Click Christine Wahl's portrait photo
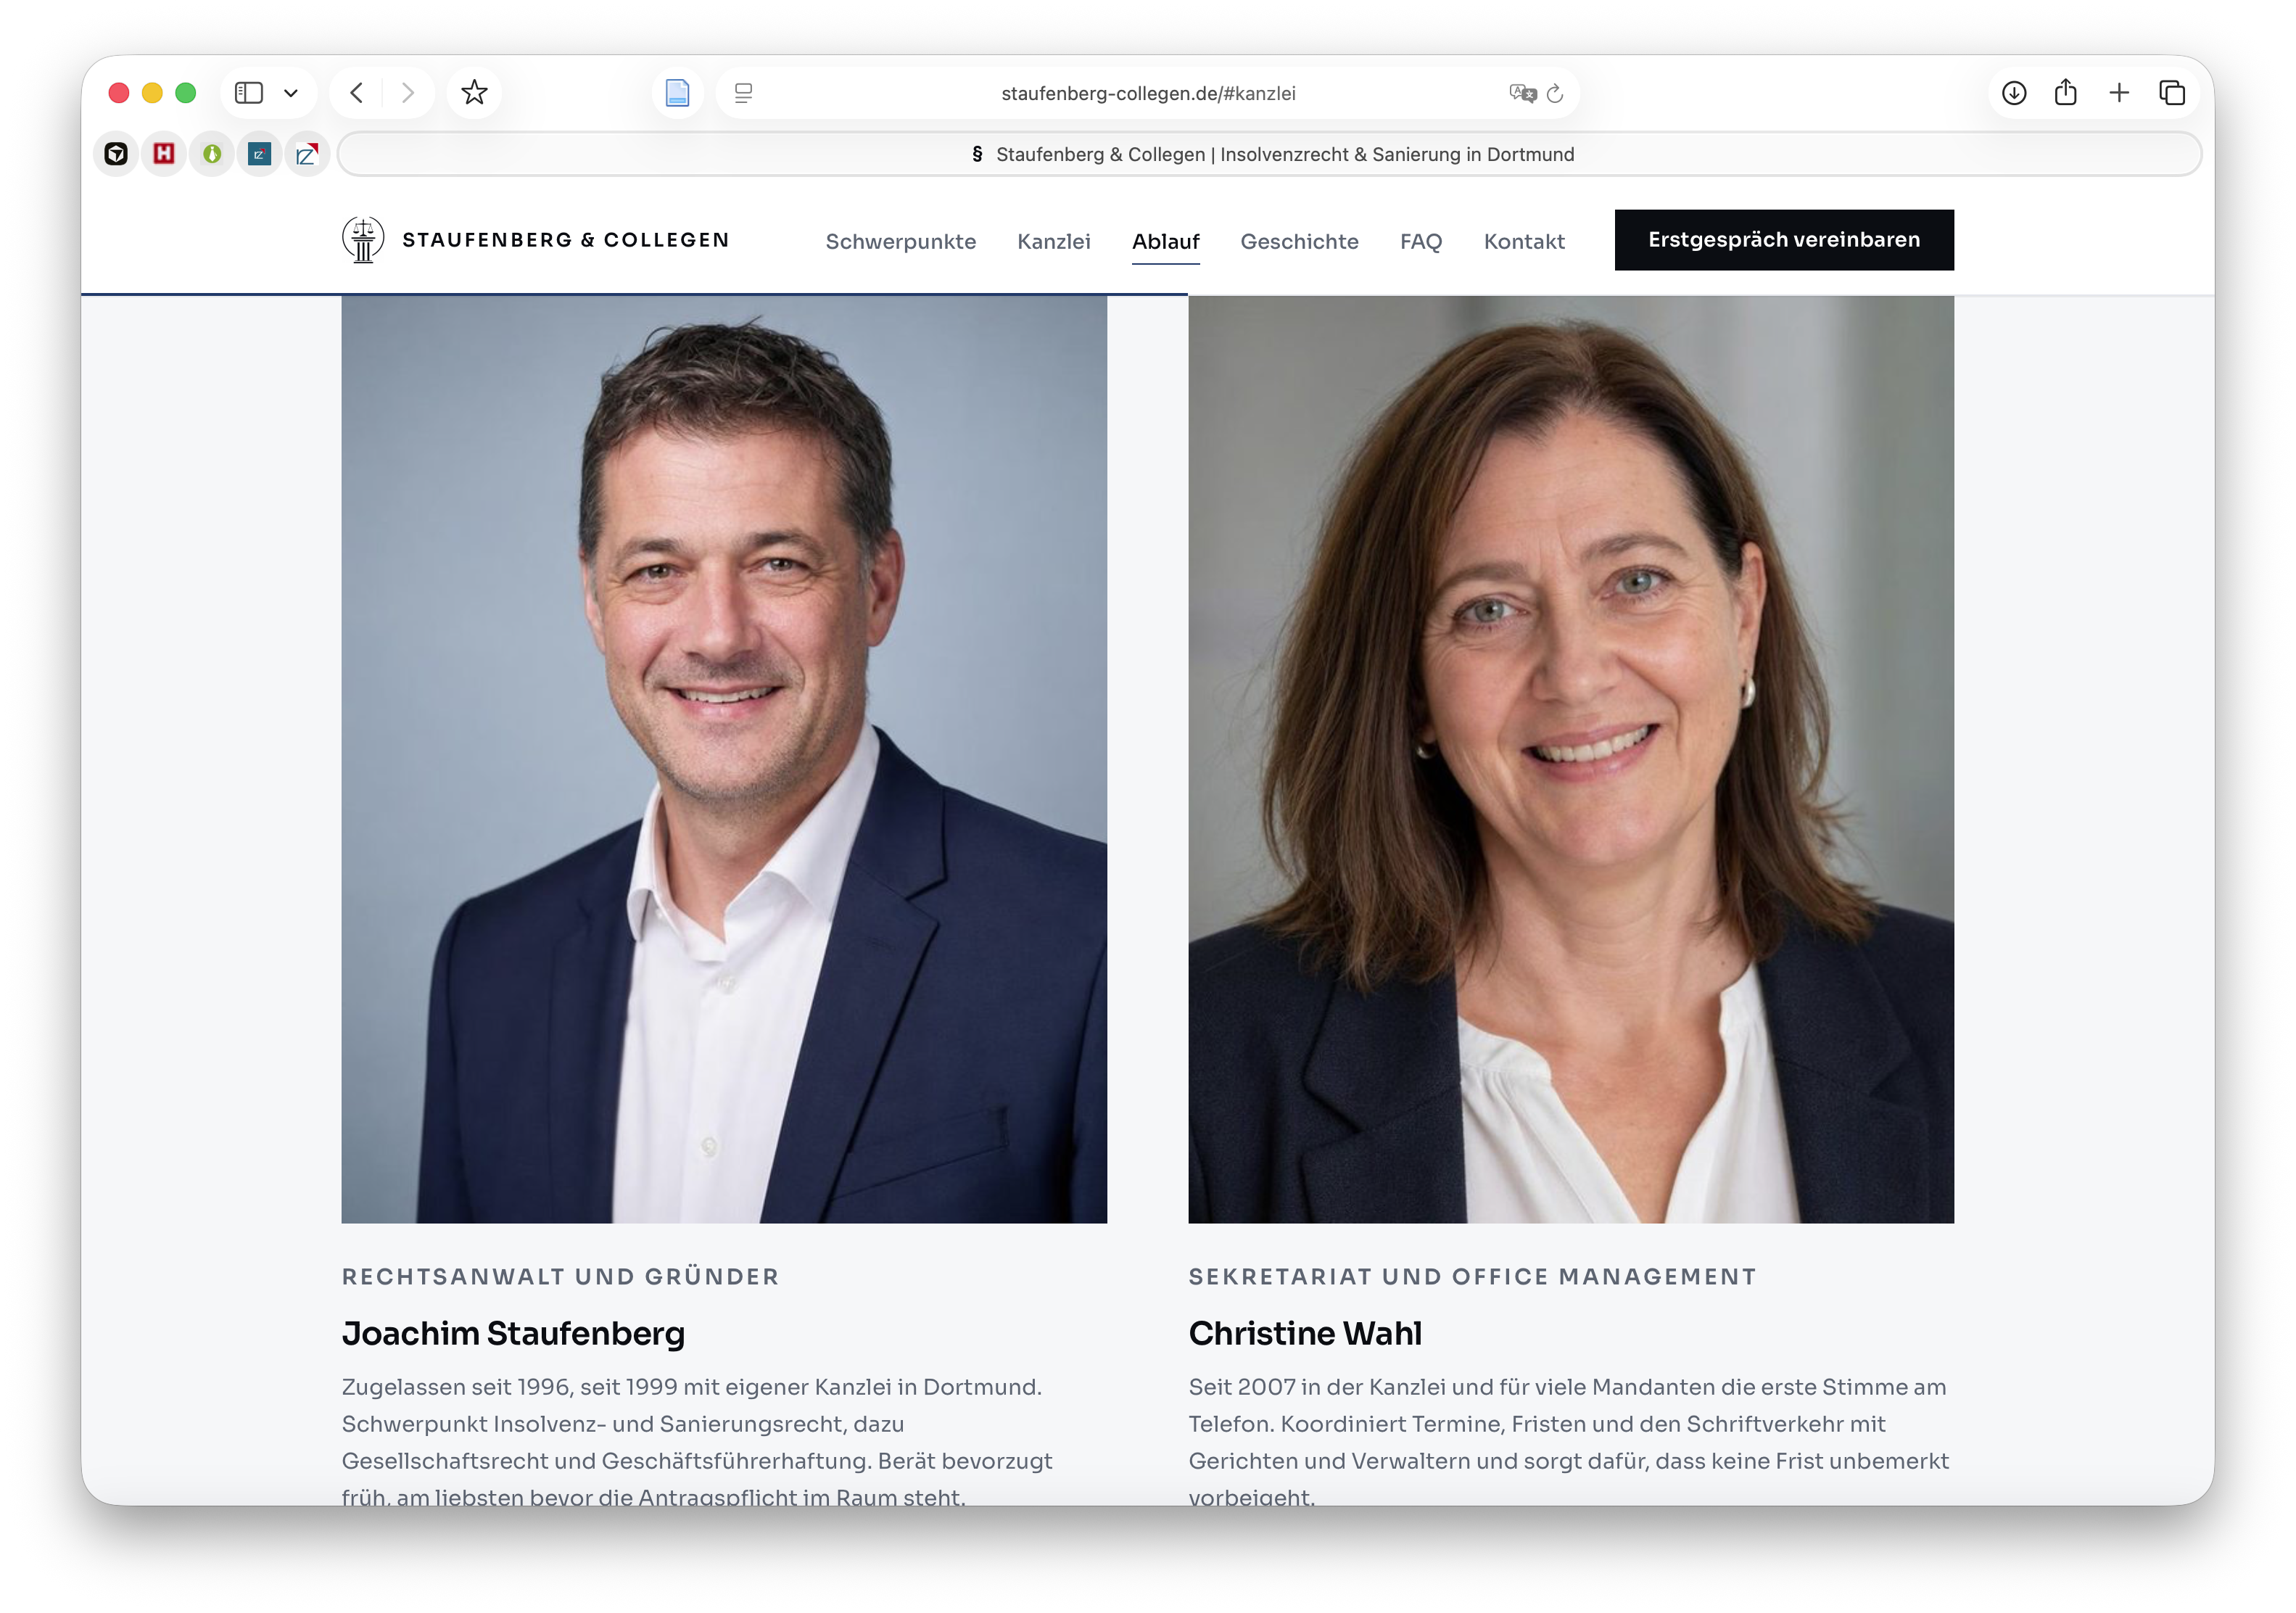This screenshot has height=1613, width=2296. coord(1571,759)
